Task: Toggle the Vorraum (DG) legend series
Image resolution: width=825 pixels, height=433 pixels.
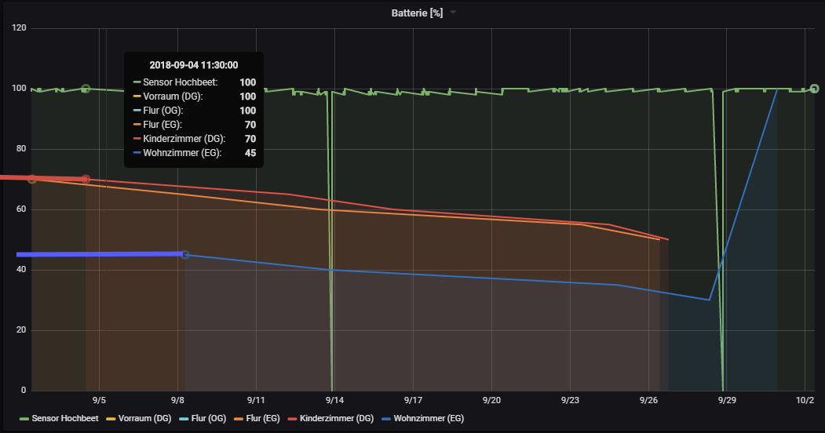Action: [x=144, y=419]
